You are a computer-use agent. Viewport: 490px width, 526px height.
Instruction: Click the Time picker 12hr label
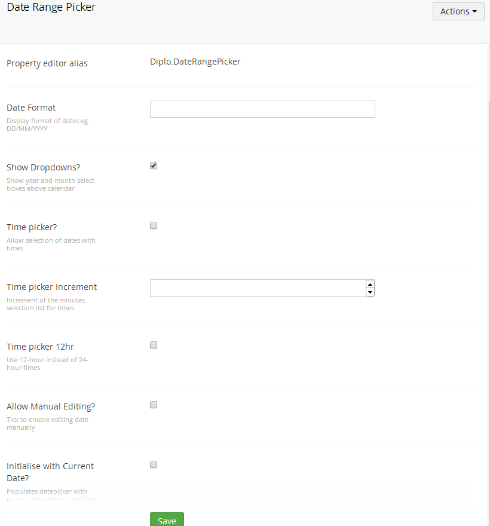click(x=40, y=347)
